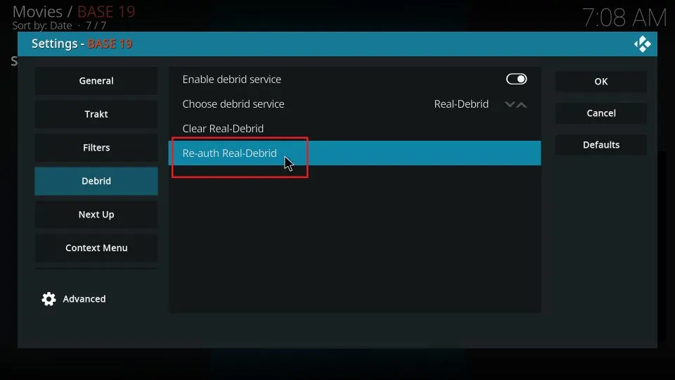Screen dimensions: 675x380
Task: Click the Advanced settings gear icon
Action: 49,299
